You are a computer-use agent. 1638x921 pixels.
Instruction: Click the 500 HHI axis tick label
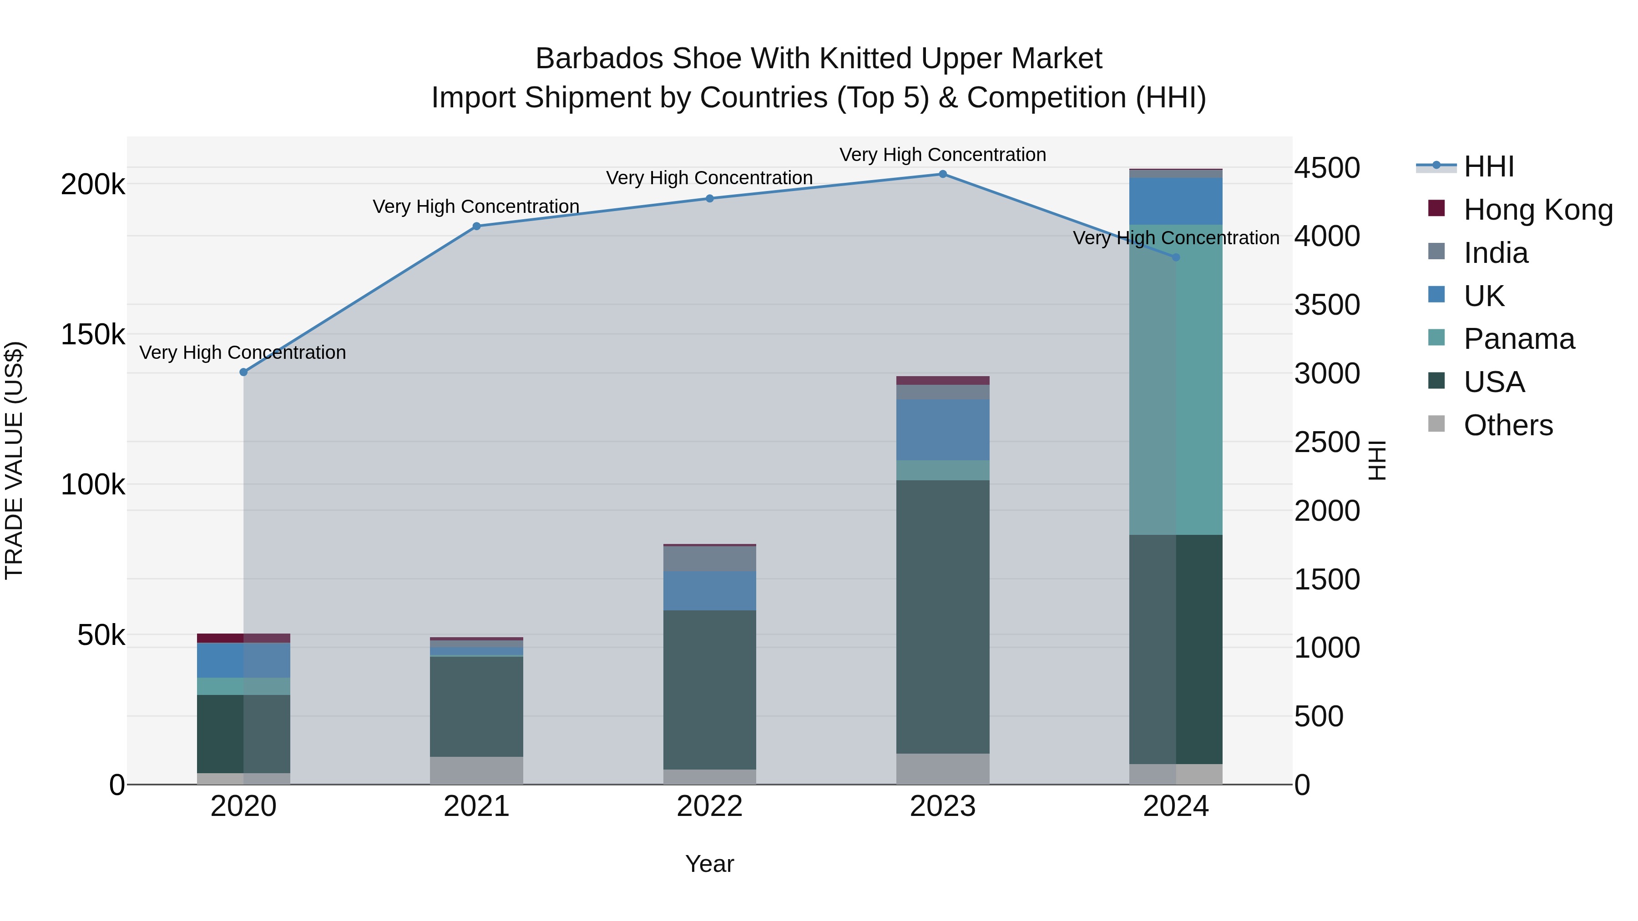pyautogui.click(x=1319, y=716)
